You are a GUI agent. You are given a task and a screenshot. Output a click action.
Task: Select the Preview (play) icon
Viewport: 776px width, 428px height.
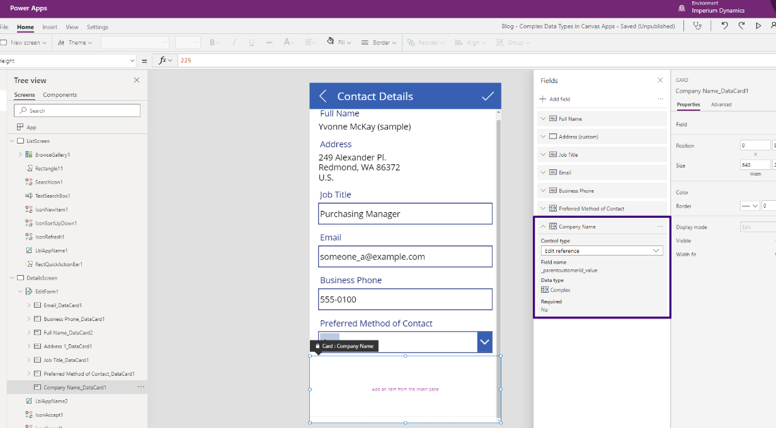tap(758, 26)
